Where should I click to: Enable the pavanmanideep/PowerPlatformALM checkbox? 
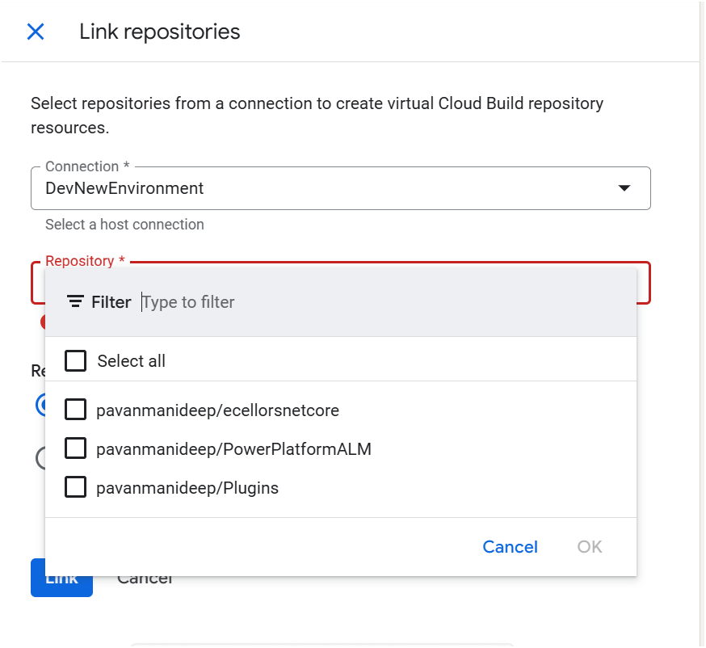click(x=76, y=448)
